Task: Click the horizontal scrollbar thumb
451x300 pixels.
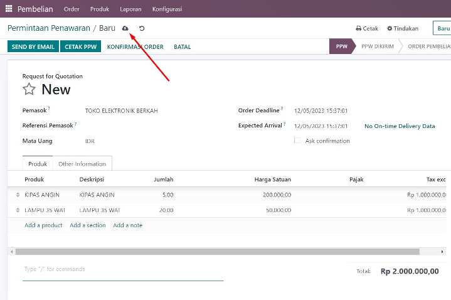Action: click(218, 252)
